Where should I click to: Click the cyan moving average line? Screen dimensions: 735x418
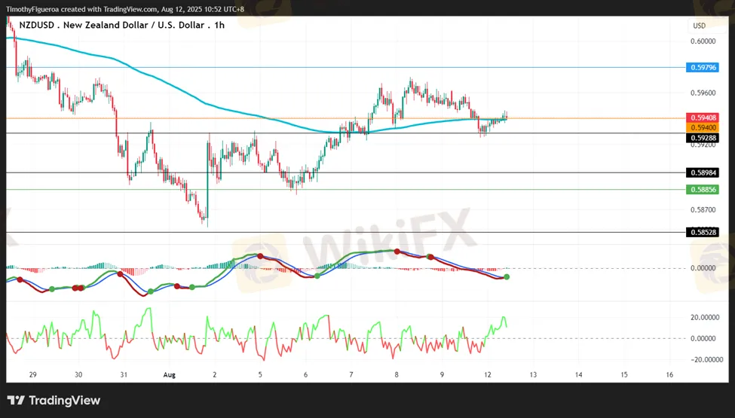[188, 96]
